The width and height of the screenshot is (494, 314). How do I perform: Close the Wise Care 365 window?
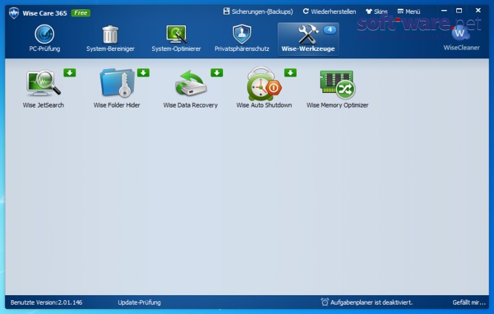click(478, 11)
